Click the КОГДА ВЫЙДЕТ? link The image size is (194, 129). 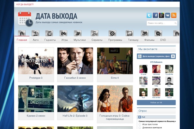pos(25,5)
